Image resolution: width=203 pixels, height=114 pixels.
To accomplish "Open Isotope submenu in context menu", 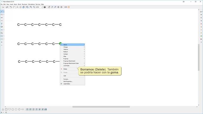I will point(73,54).
